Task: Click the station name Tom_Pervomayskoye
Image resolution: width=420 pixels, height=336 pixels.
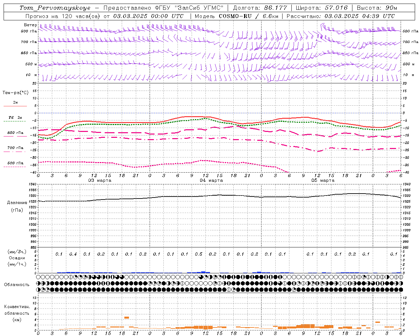Action: (54, 8)
